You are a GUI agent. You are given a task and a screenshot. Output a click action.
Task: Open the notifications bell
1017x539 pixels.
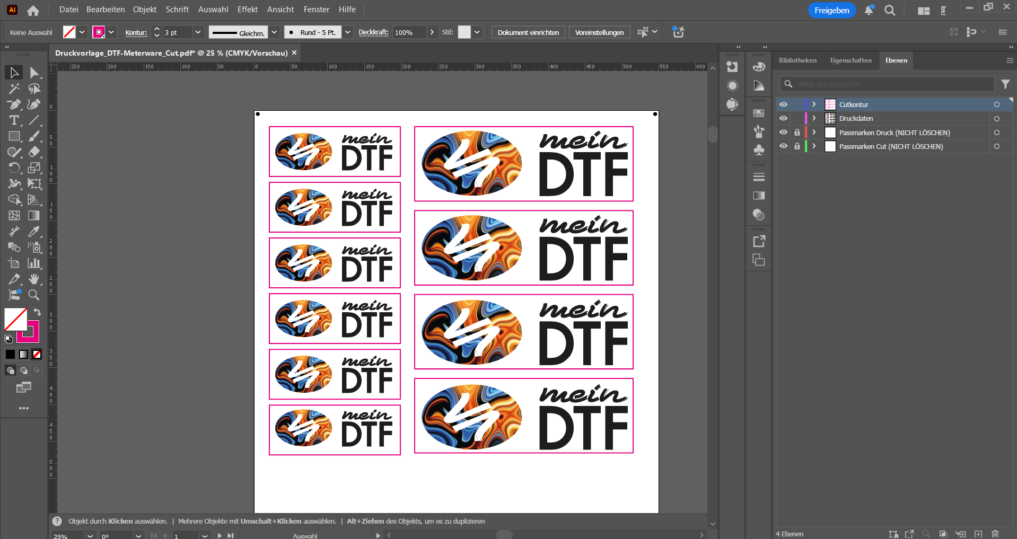click(x=869, y=10)
